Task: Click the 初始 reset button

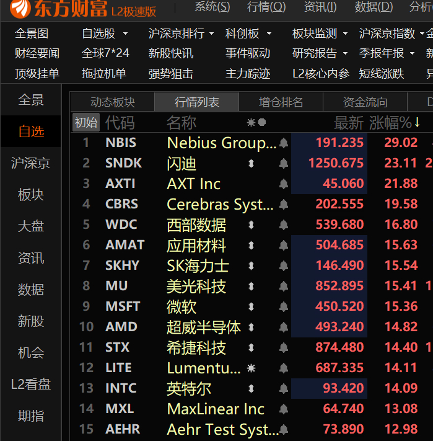Action: 86,122
